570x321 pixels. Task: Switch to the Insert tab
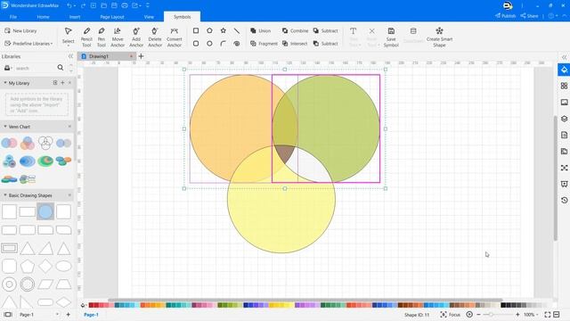pyautogui.click(x=75, y=17)
